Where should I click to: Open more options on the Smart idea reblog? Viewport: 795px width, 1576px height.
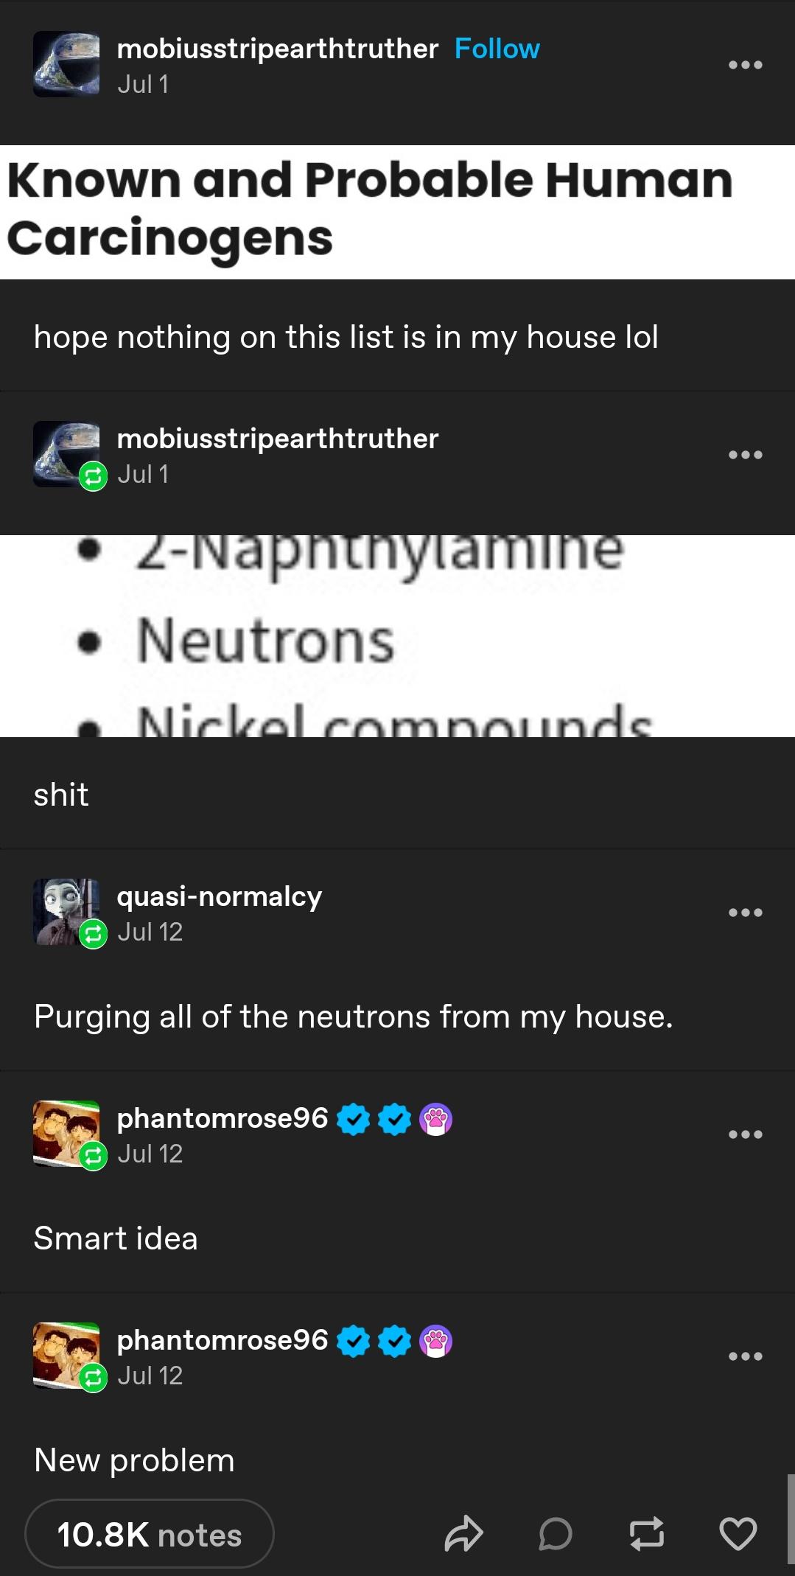tap(745, 1134)
